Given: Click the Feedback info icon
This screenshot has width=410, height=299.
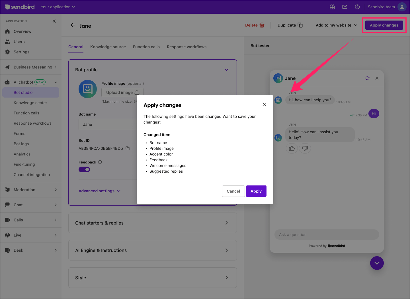Looking at the screenshot, I should pos(100,162).
